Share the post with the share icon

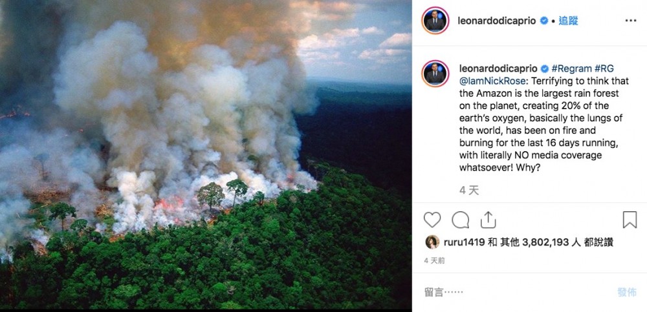coord(488,220)
